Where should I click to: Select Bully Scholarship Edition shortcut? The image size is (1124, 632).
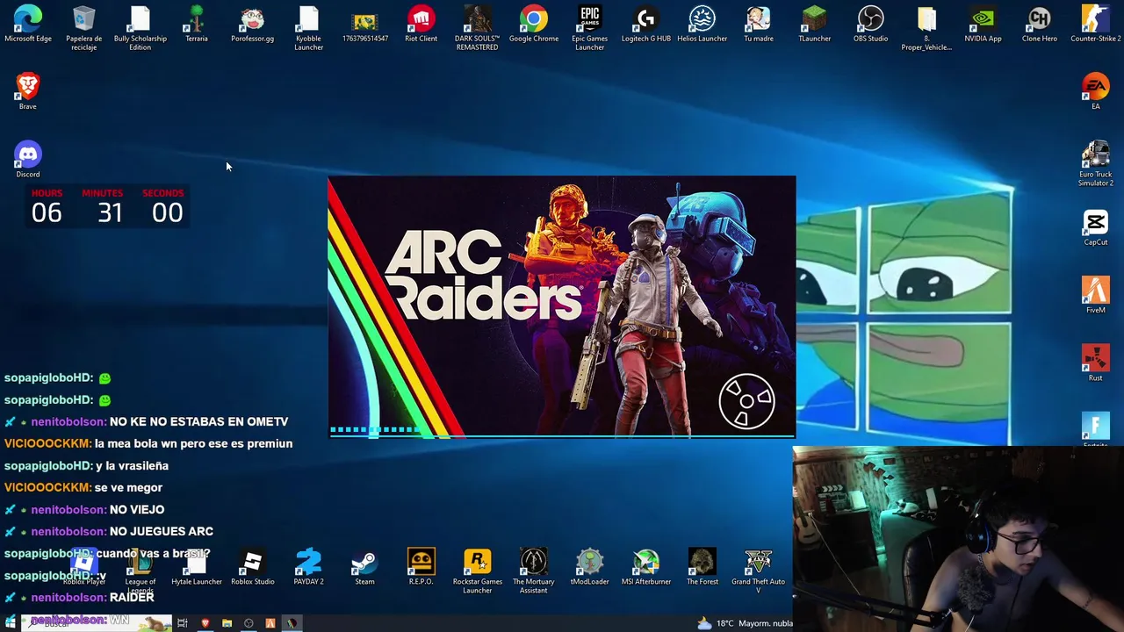click(140, 28)
